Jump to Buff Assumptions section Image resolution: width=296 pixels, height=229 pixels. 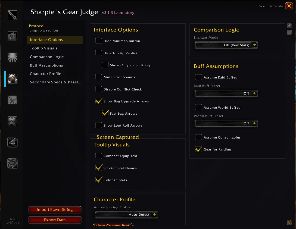pos(55,65)
